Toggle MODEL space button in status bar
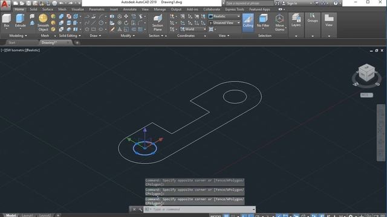387x217 pixels. pos(215,216)
